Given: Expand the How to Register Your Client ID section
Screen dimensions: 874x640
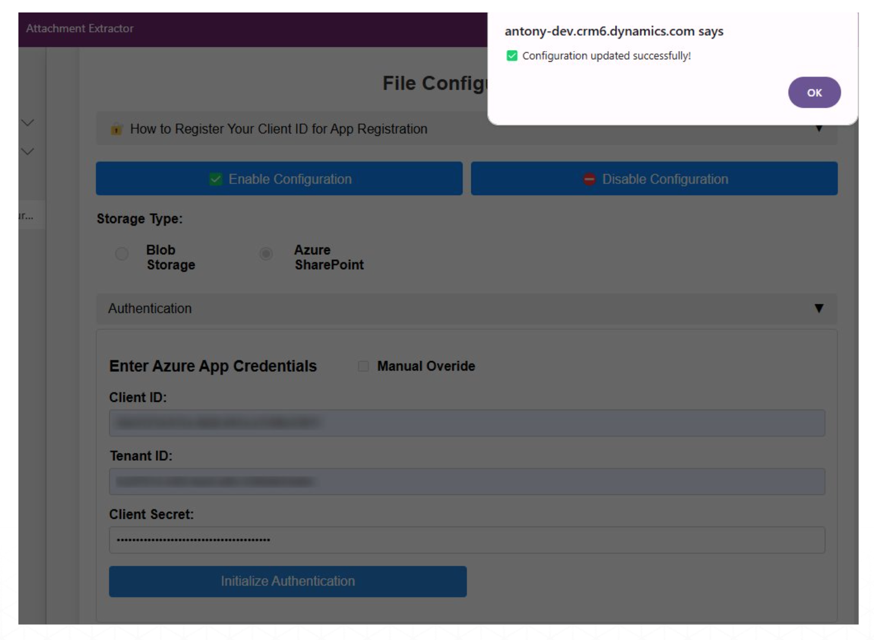Looking at the screenshot, I should pyautogui.click(x=819, y=129).
